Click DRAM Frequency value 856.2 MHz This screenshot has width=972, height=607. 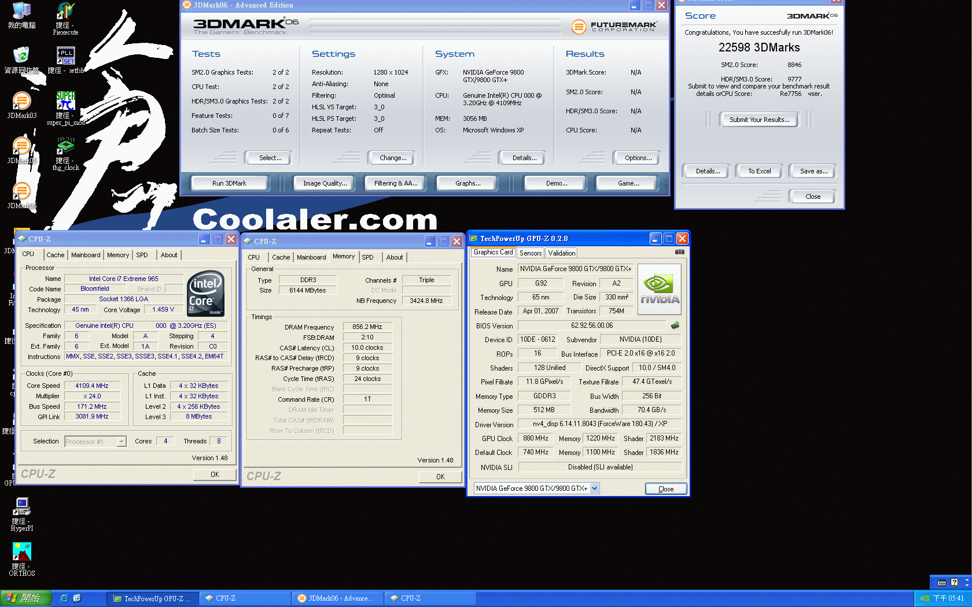(367, 327)
